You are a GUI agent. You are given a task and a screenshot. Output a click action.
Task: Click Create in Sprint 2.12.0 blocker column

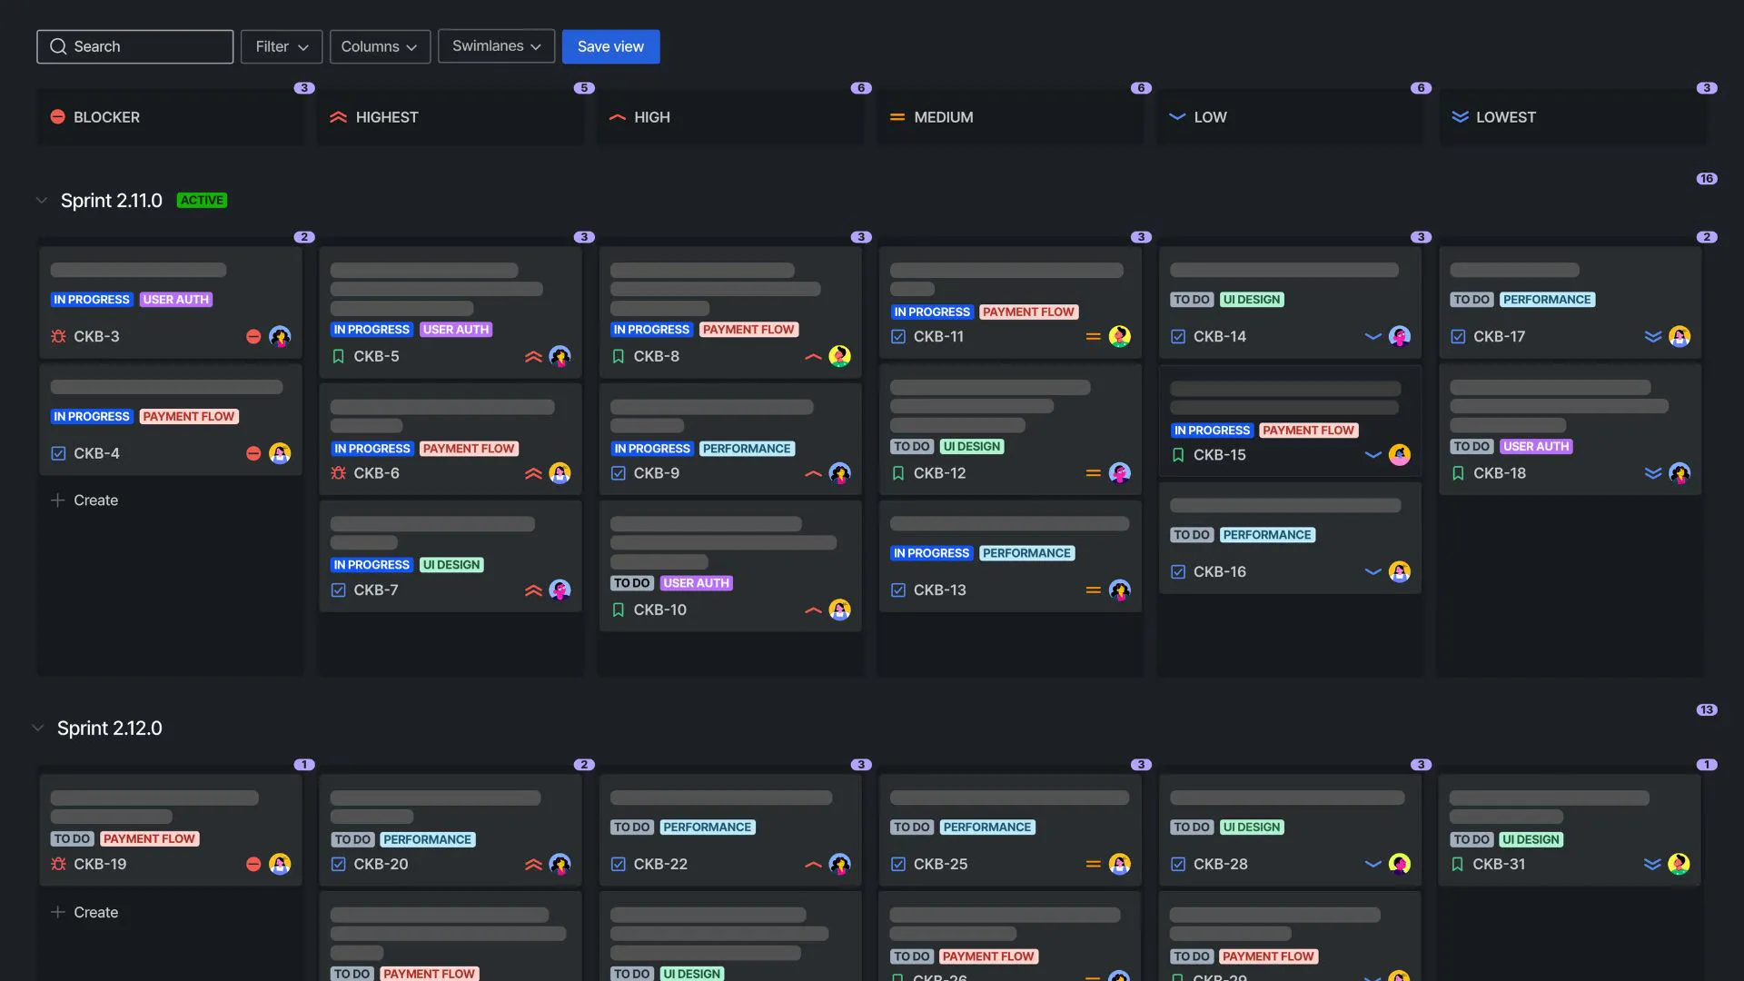click(x=84, y=912)
